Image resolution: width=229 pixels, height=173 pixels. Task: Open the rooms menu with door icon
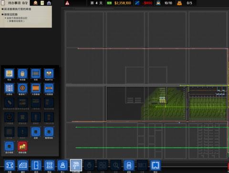36,165
